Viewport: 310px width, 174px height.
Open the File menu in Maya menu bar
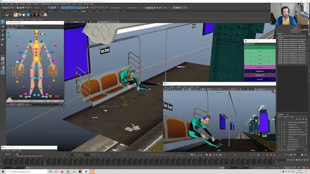point(2,4)
